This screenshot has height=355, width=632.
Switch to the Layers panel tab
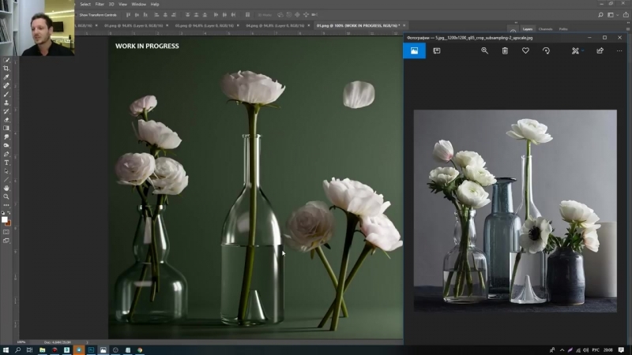[528, 29]
